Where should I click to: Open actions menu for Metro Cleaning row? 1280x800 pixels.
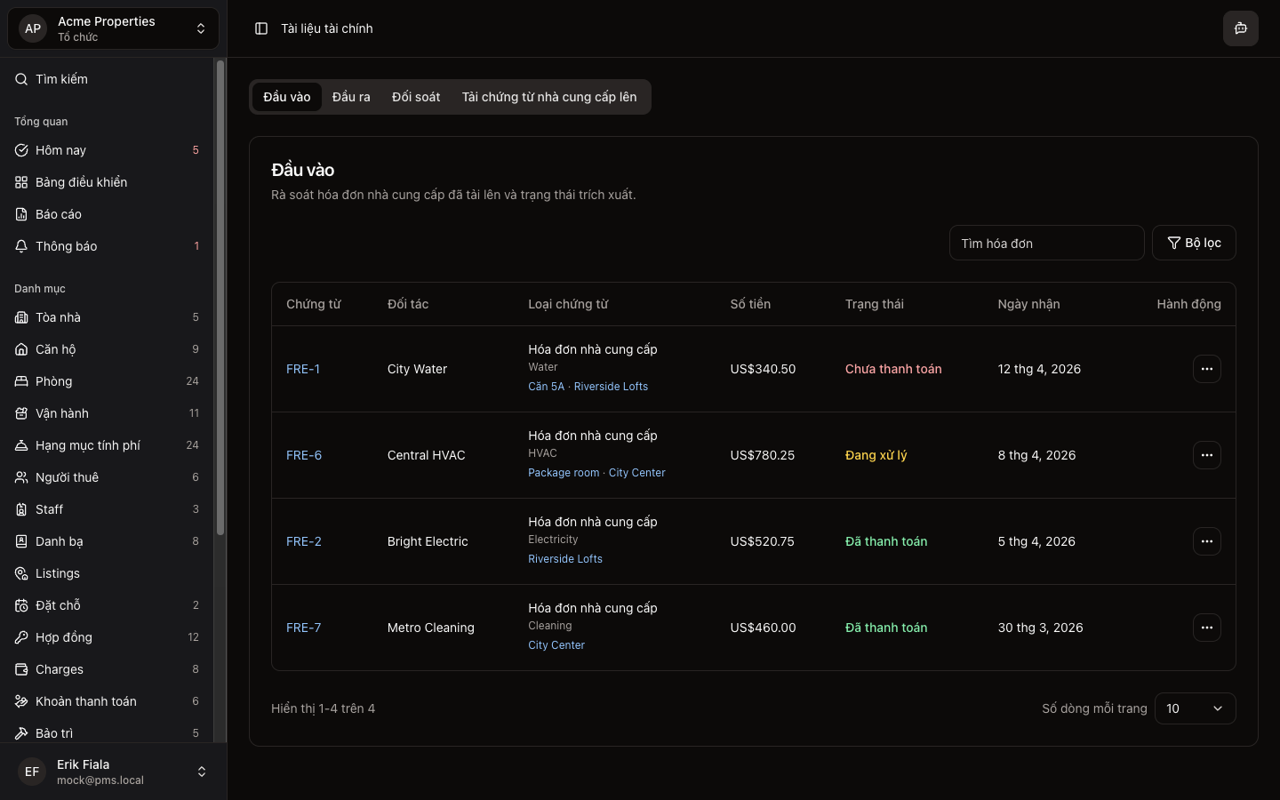coord(1206,628)
